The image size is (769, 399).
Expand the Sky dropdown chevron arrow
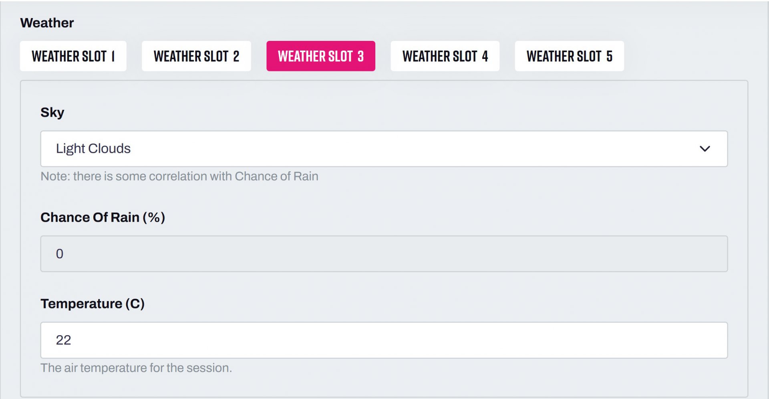click(705, 149)
